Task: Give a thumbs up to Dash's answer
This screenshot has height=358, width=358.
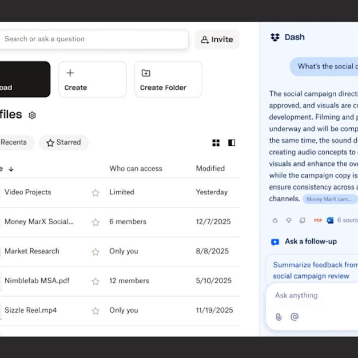Action: tap(275, 220)
